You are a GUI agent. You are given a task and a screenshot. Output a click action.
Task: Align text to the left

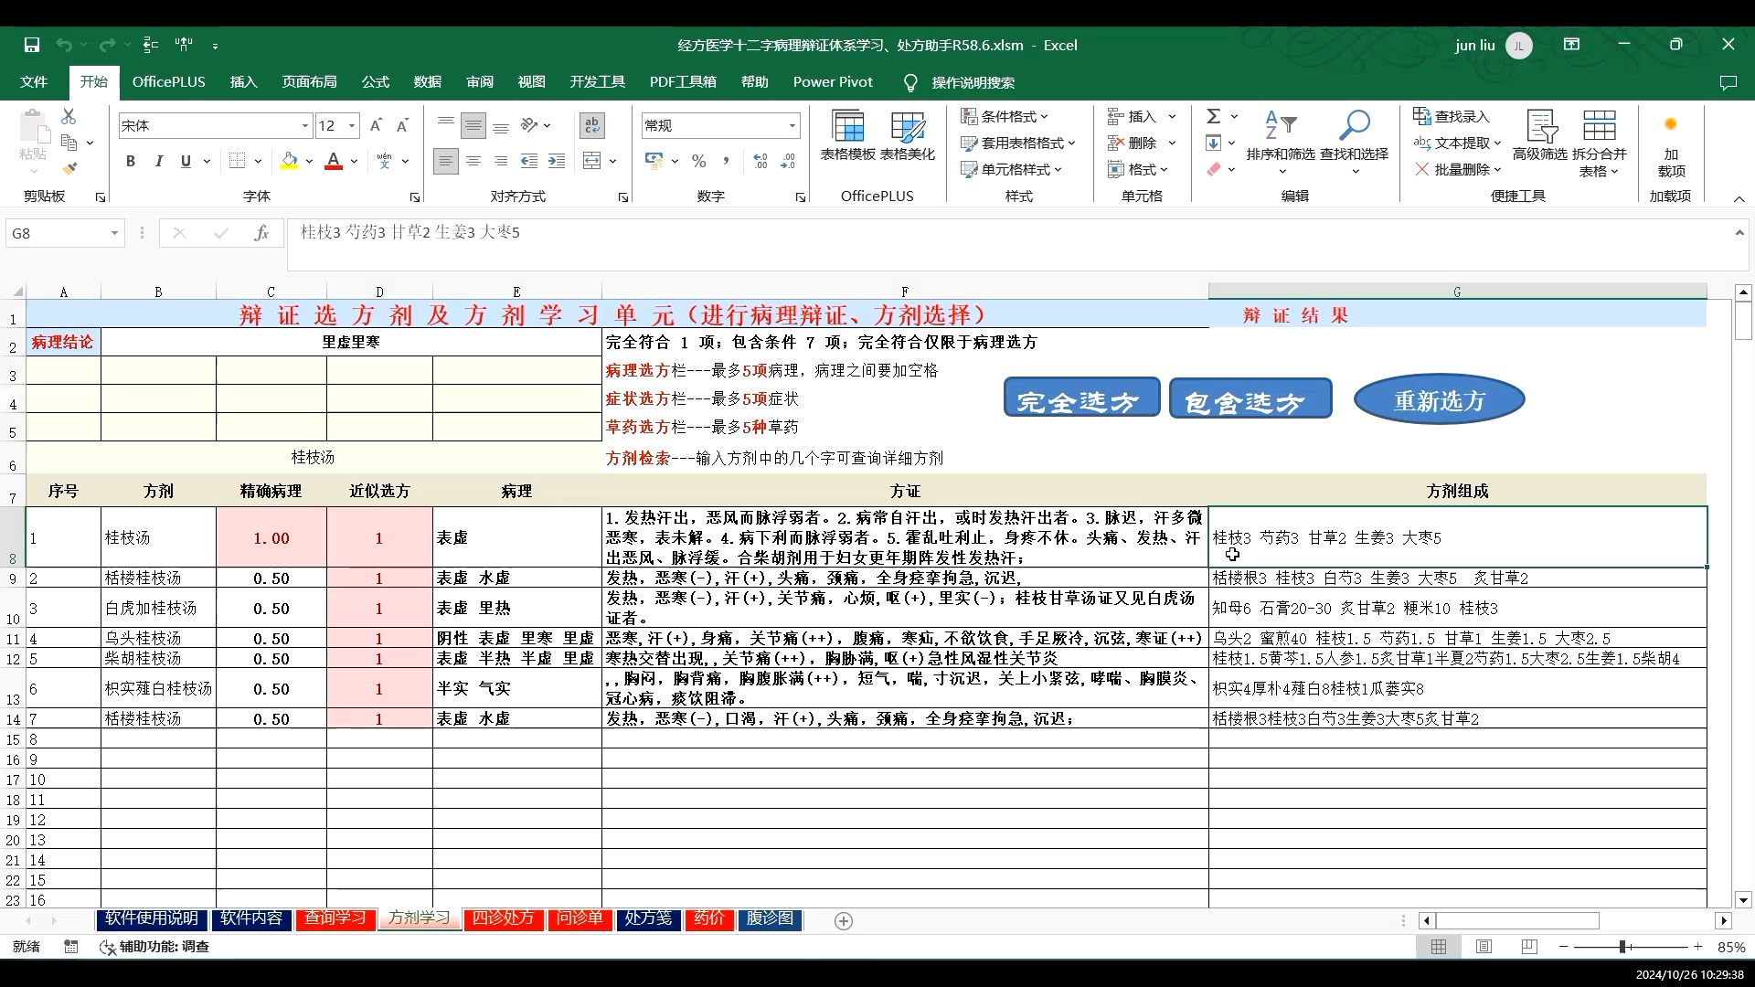[x=445, y=161]
